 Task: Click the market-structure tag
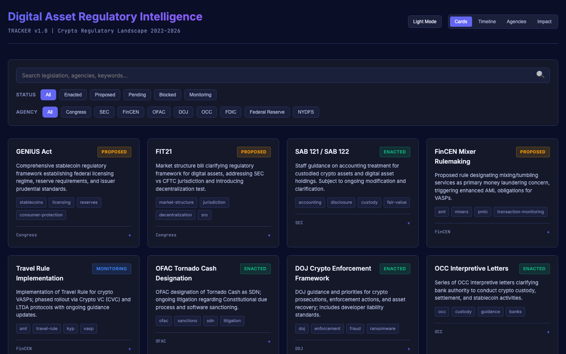click(x=176, y=203)
